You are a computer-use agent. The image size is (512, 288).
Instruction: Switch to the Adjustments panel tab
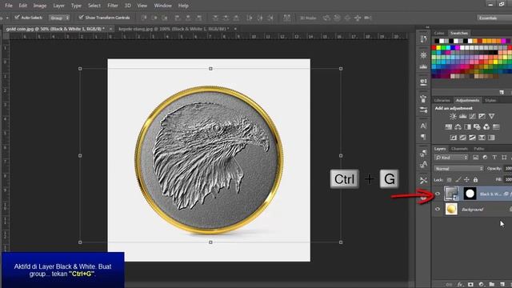click(x=467, y=100)
